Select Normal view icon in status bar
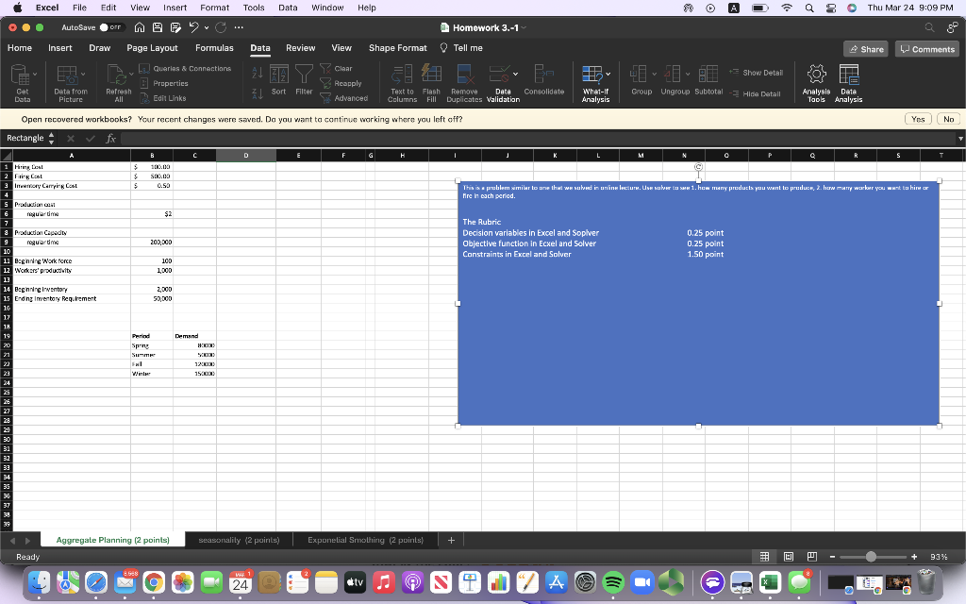966x604 pixels. (764, 557)
